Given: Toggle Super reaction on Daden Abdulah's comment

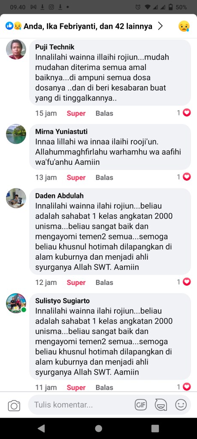Looking at the screenshot, I should click(76, 282).
